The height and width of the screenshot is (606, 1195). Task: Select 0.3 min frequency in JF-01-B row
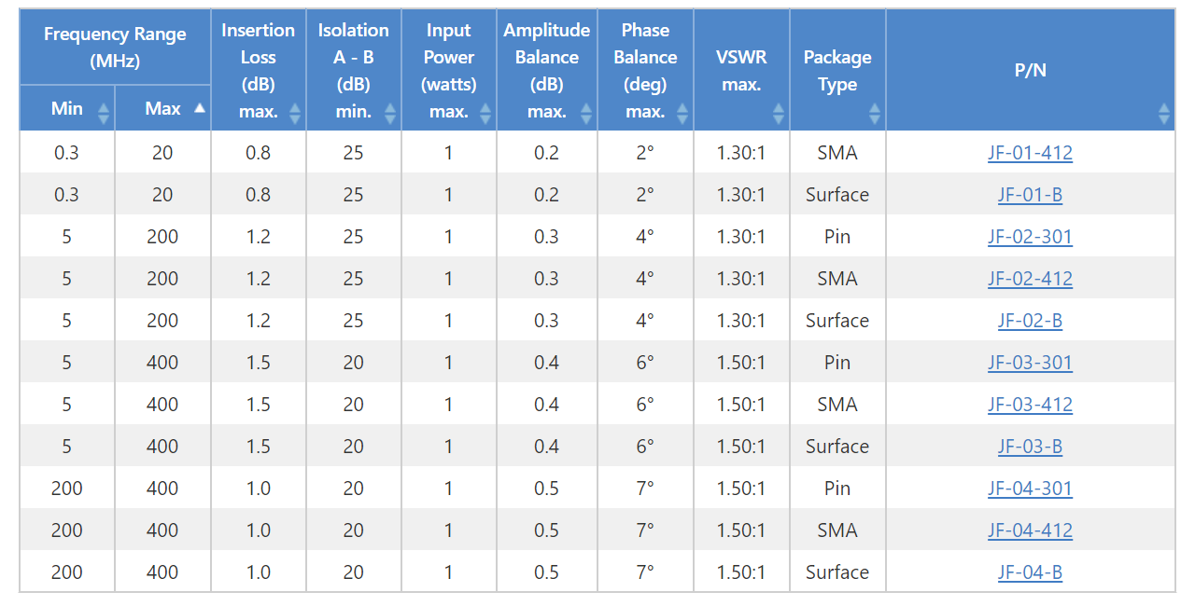pos(67,195)
